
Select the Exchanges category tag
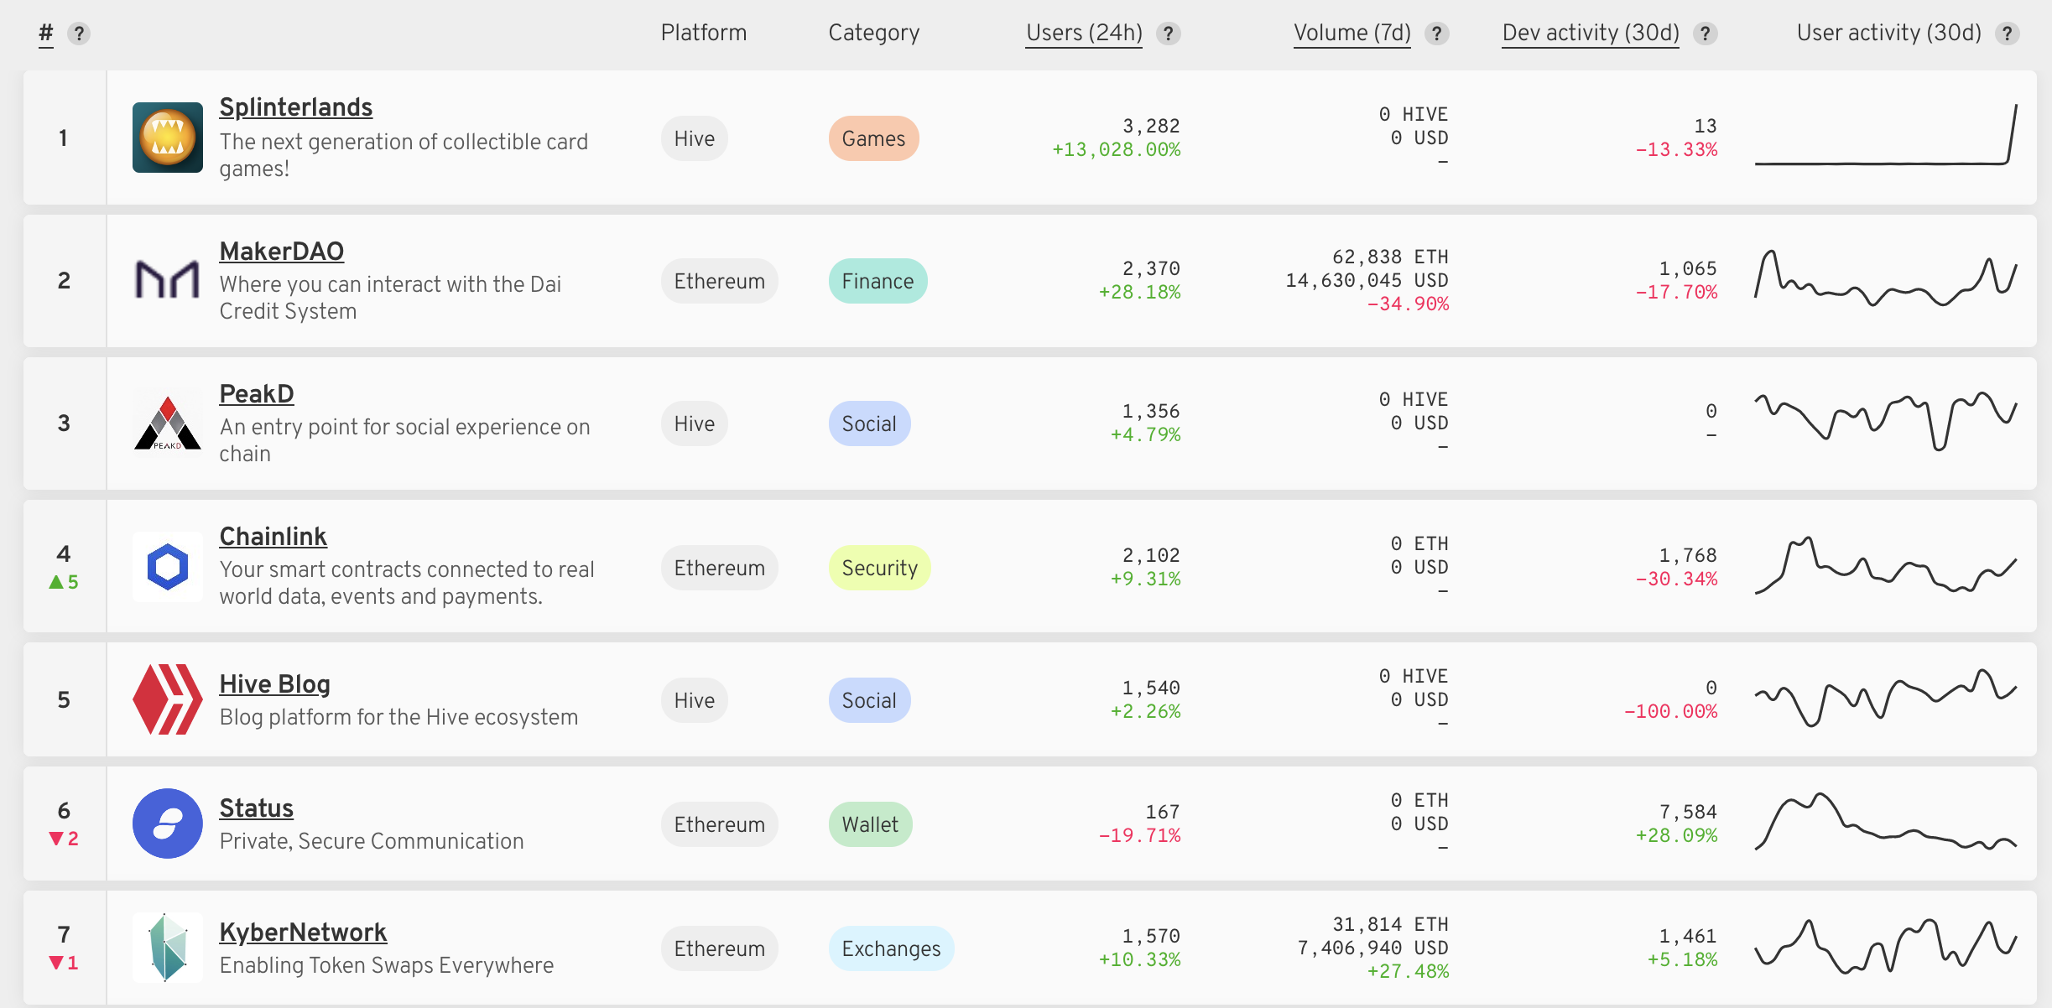coord(892,948)
